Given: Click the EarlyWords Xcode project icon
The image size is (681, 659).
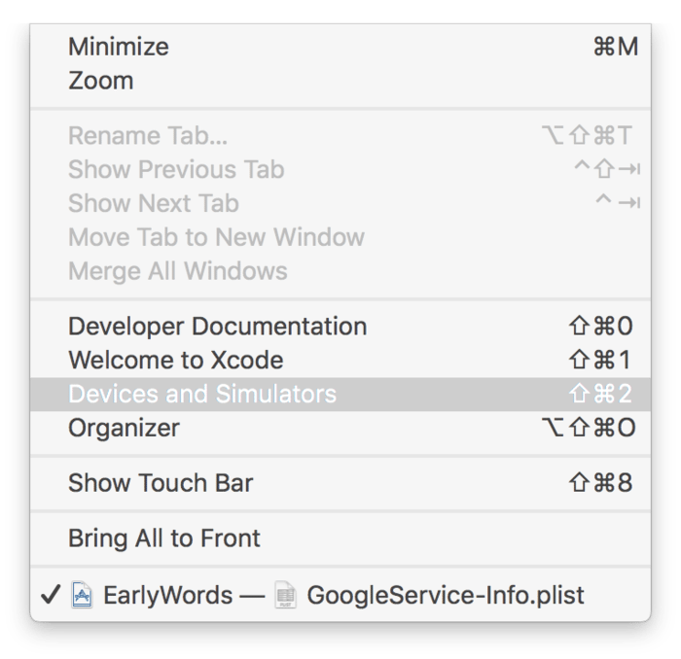Looking at the screenshot, I should tap(83, 594).
